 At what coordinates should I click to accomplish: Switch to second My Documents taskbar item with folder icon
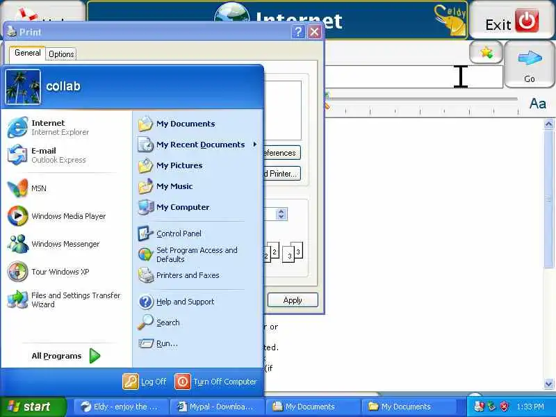pos(409,407)
